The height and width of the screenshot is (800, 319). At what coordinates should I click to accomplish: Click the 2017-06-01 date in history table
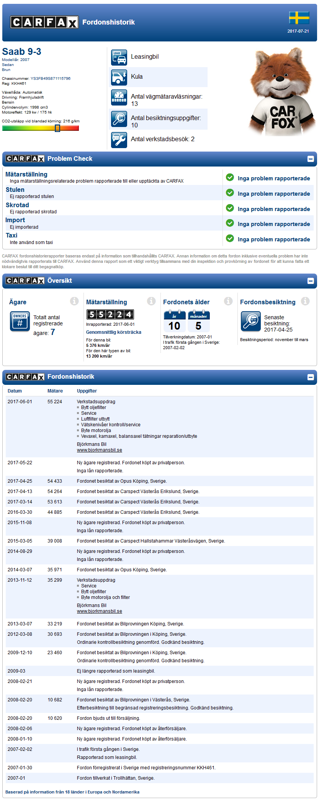[20, 402]
